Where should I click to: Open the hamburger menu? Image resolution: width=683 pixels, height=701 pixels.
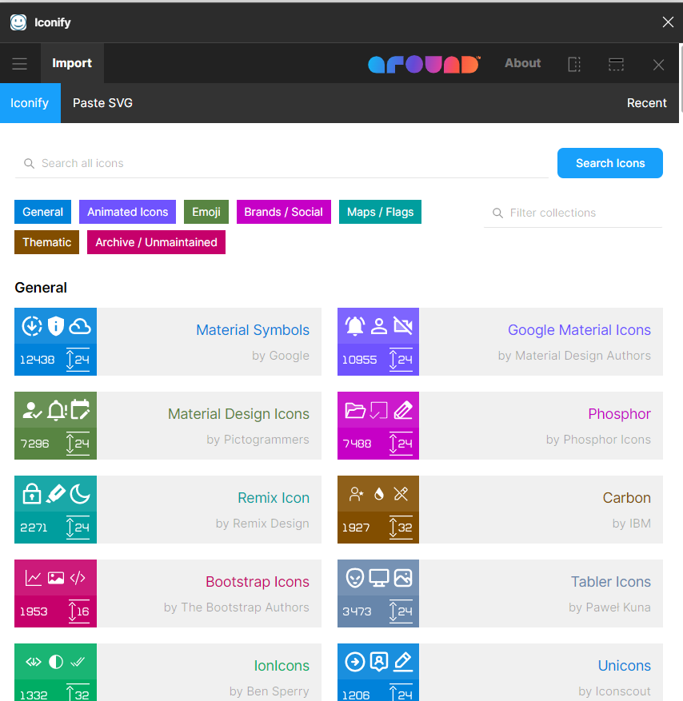(20, 63)
